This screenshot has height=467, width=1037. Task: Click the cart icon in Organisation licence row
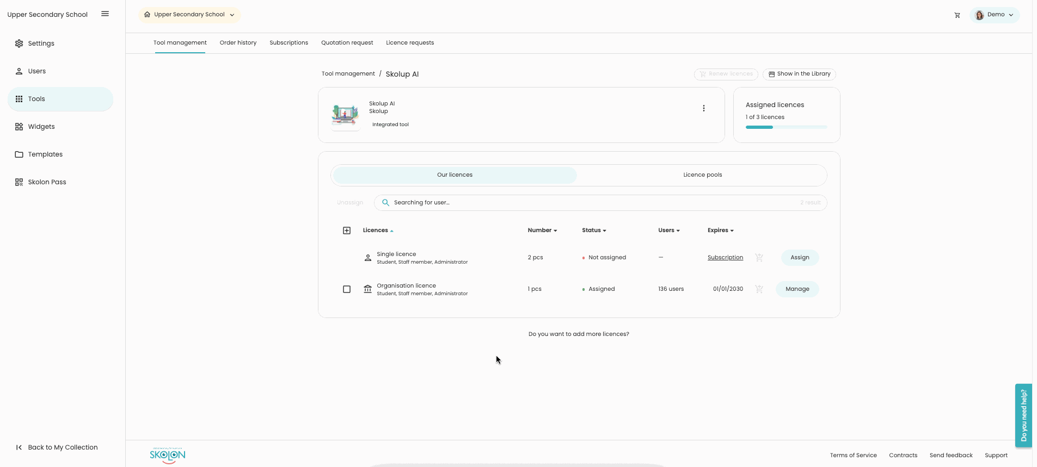[759, 289]
